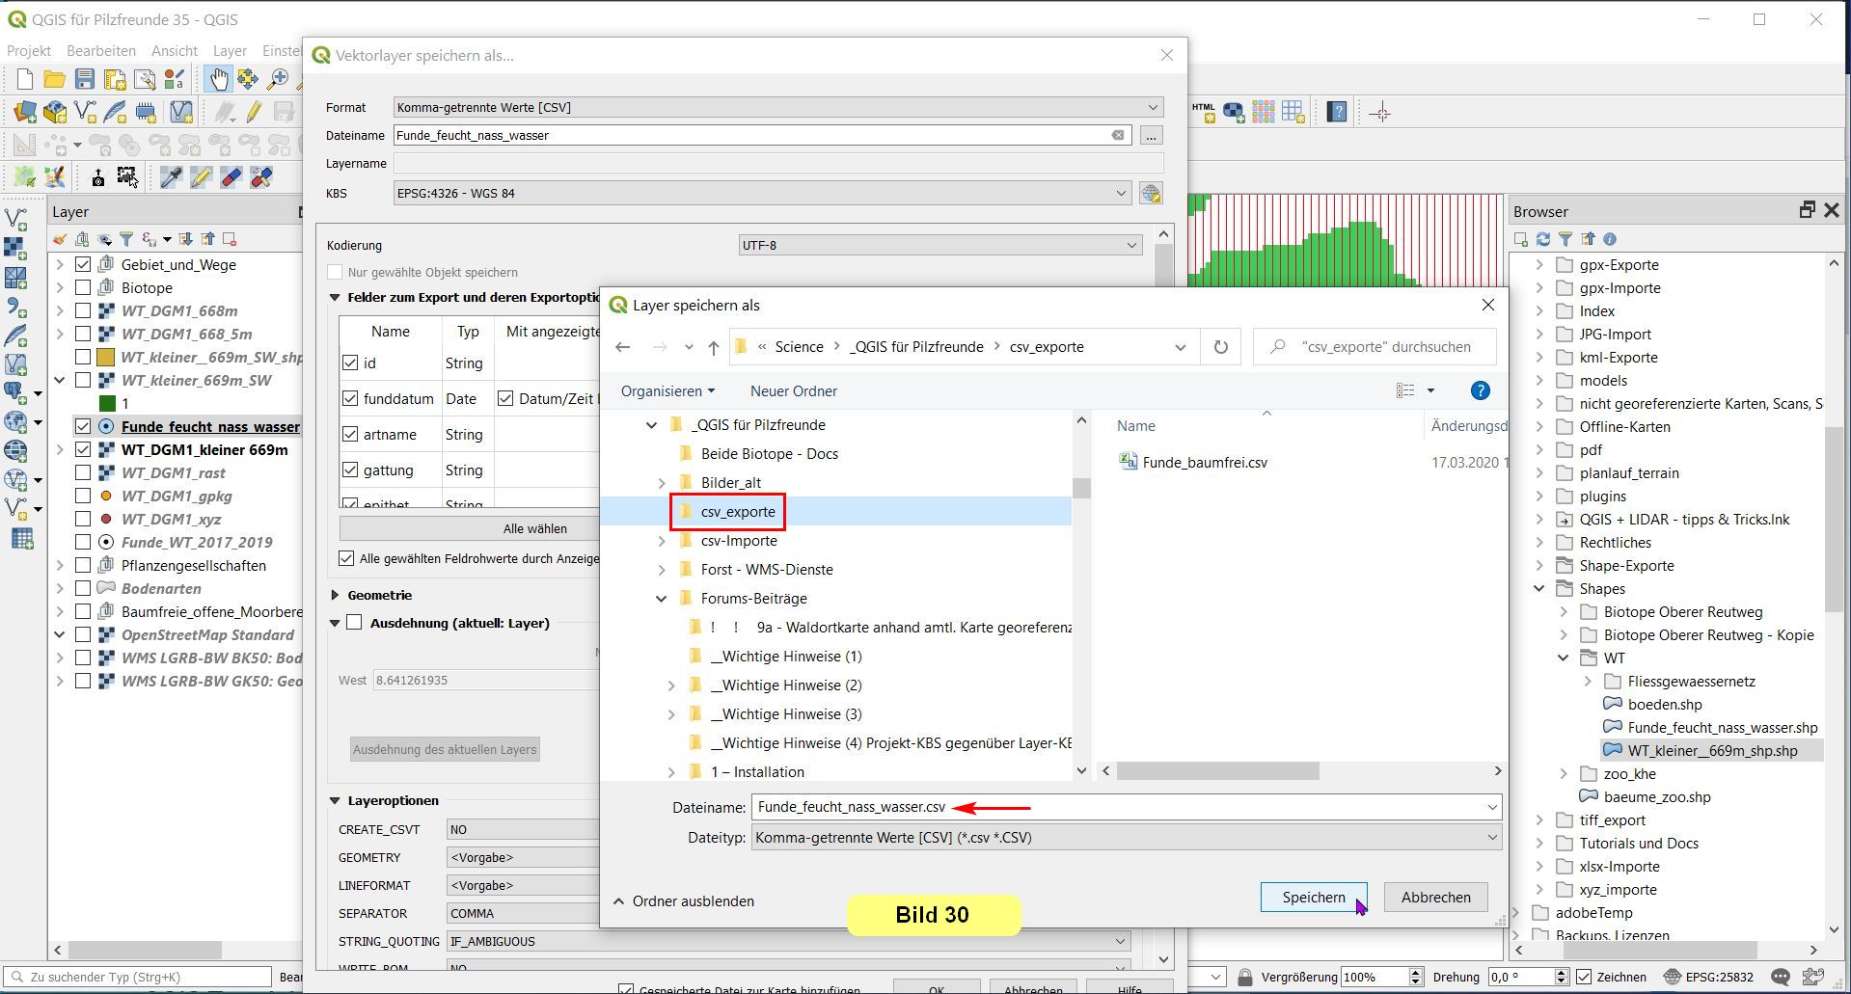Go up one folder level in file dialog
Image resolution: width=1851 pixels, height=994 pixels.
[713, 347]
